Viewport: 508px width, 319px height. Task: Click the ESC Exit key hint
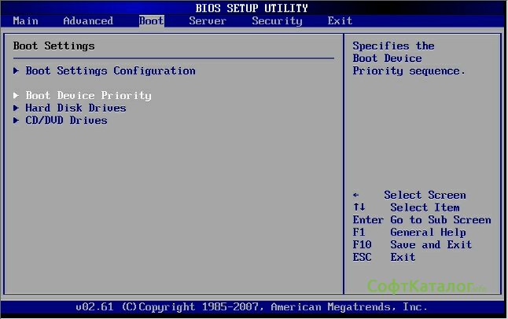(x=384, y=258)
